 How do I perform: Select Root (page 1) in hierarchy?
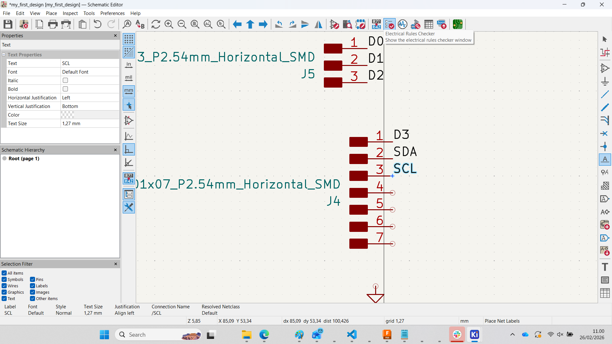point(24,159)
